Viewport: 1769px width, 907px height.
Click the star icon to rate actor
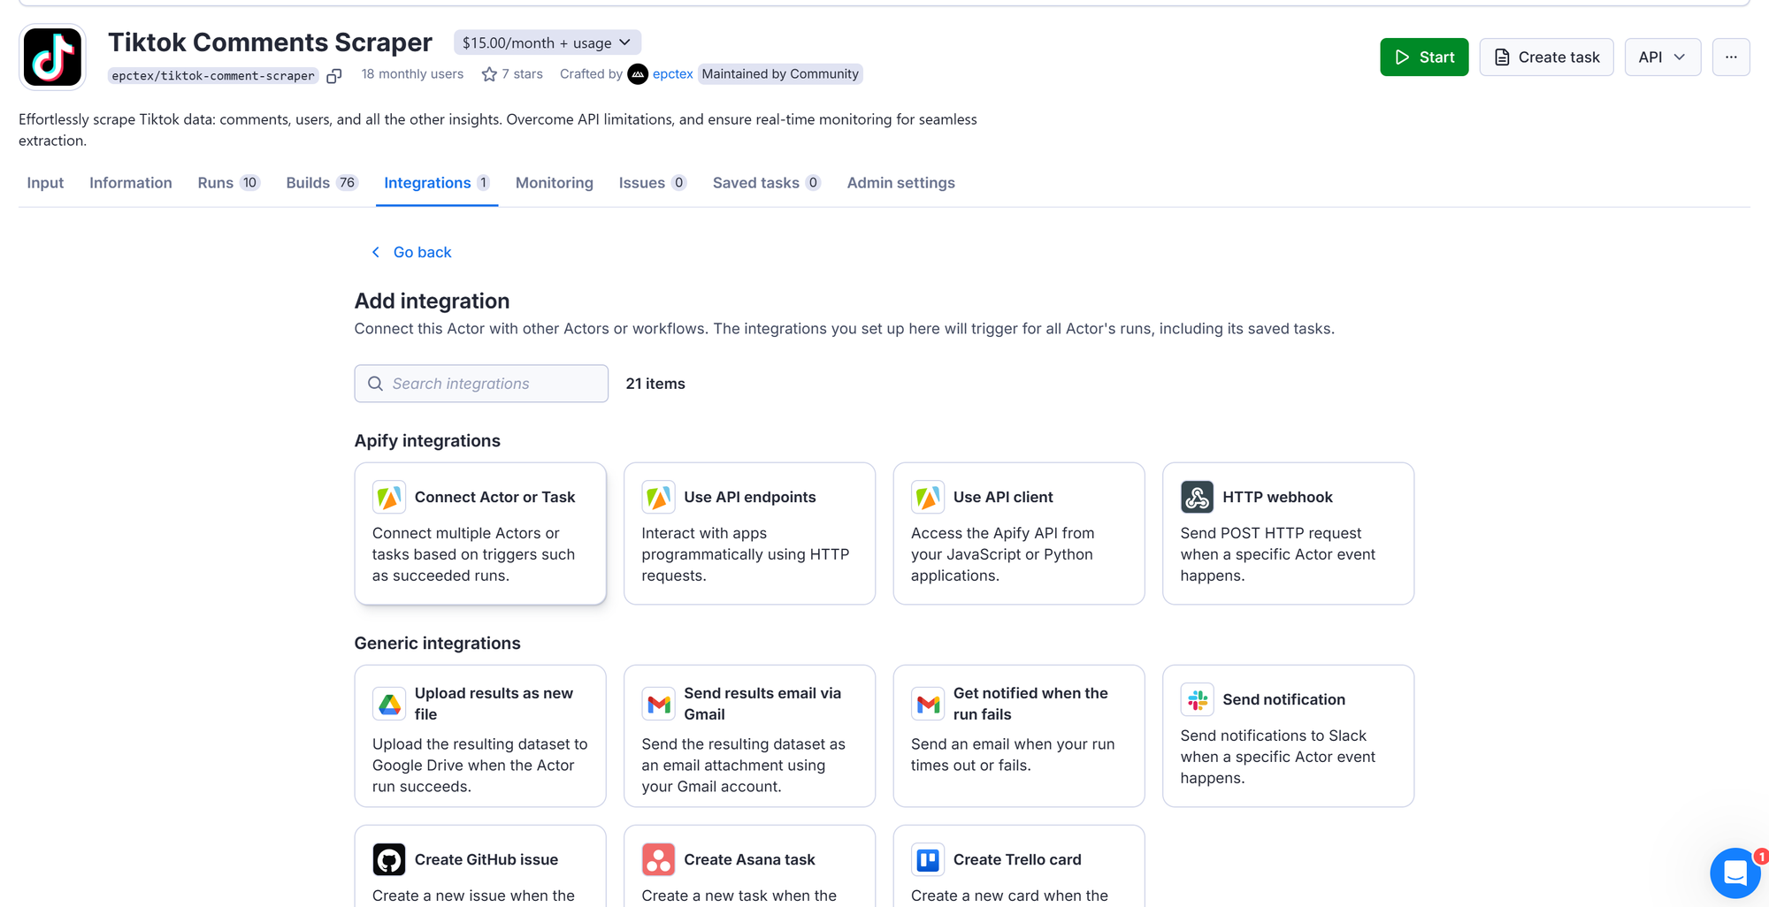tap(489, 74)
